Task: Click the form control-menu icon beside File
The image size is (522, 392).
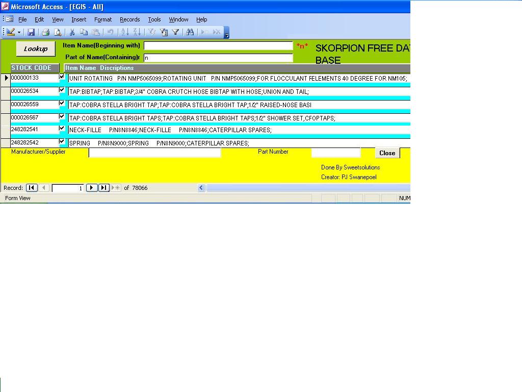Action: (x=10, y=19)
